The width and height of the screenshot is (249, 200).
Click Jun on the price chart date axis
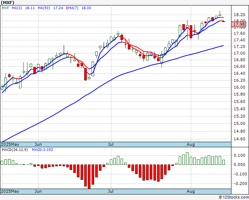tap(38, 144)
